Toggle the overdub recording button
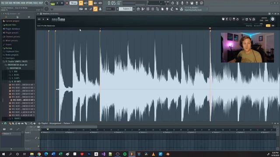The height and width of the screenshot is (157, 280). coord(95,3)
